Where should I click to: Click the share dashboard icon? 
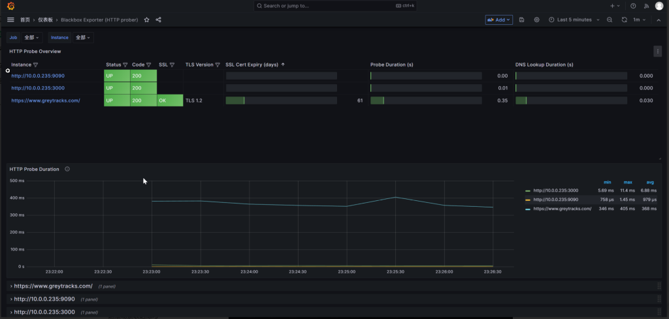[159, 20]
